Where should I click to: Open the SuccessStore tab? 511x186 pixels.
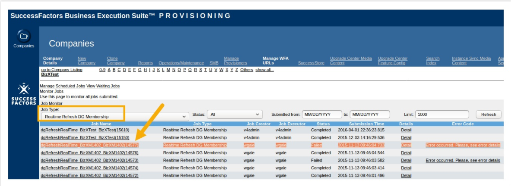311,63
